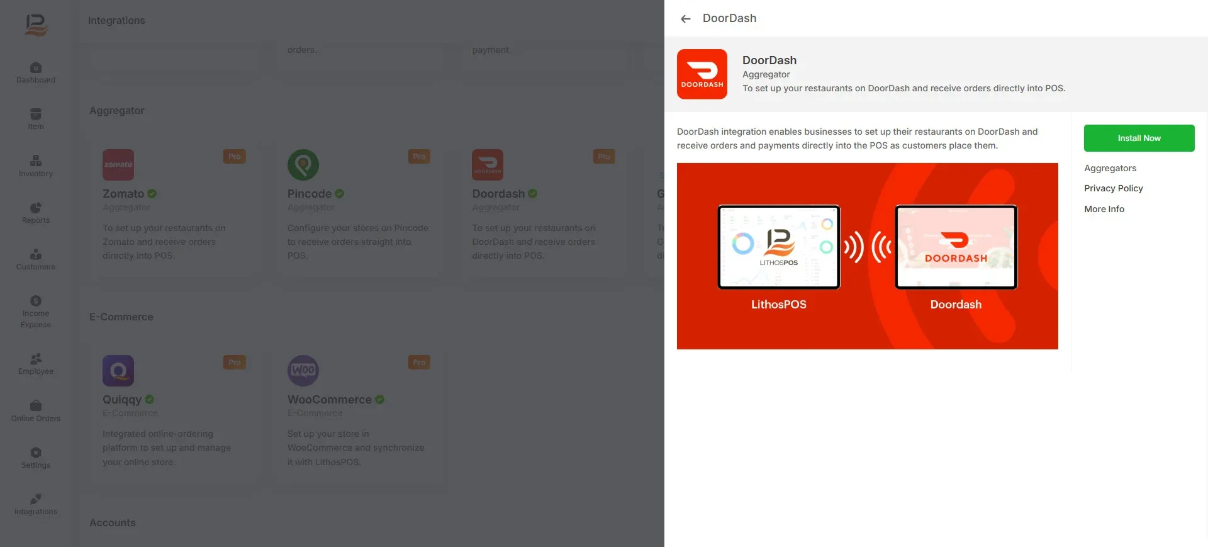Click the verified checkmark next to WooCommerce
The image size is (1208, 547).
380,400
